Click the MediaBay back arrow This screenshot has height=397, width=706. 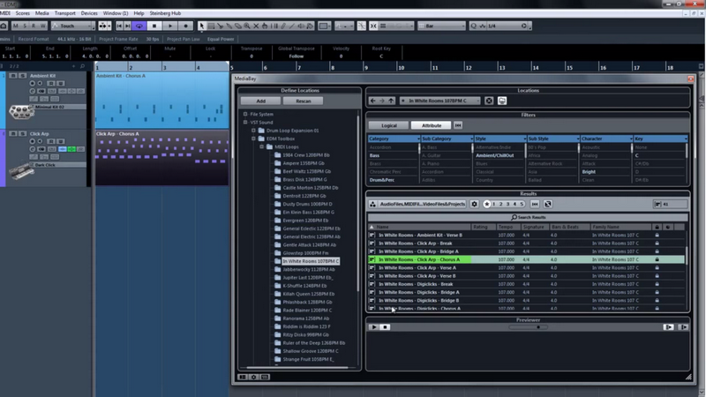tap(372, 101)
